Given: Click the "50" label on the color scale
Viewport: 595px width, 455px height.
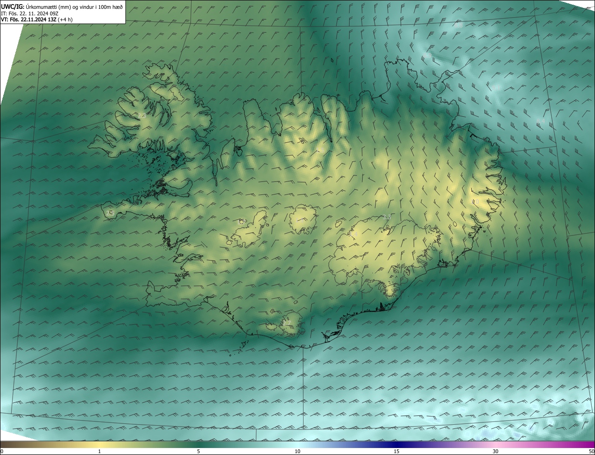Looking at the screenshot, I should [591, 451].
